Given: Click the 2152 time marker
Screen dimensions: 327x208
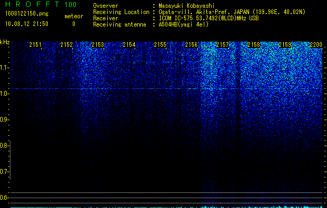Looking at the screenshot, I should coord(67,45).
